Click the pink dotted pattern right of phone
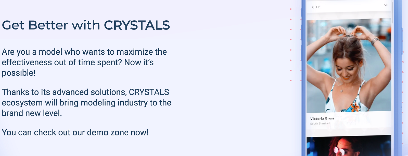This screenshot has height=156, width=408. (403, 102)
